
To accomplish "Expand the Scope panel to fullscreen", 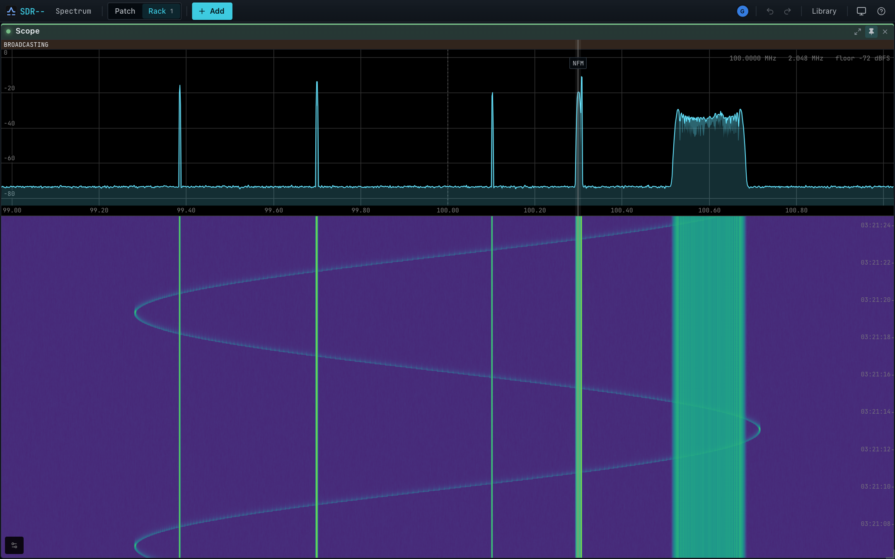I will tap(858, 32).
